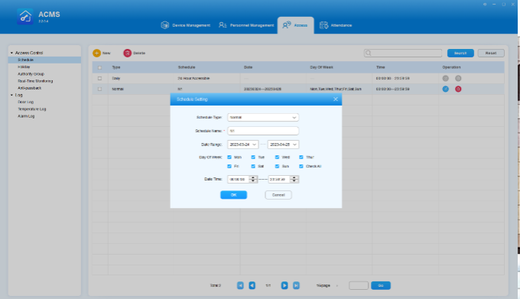Click the blue edit icon in the second row
Screen dimensions: 520x299
(445, 89)
